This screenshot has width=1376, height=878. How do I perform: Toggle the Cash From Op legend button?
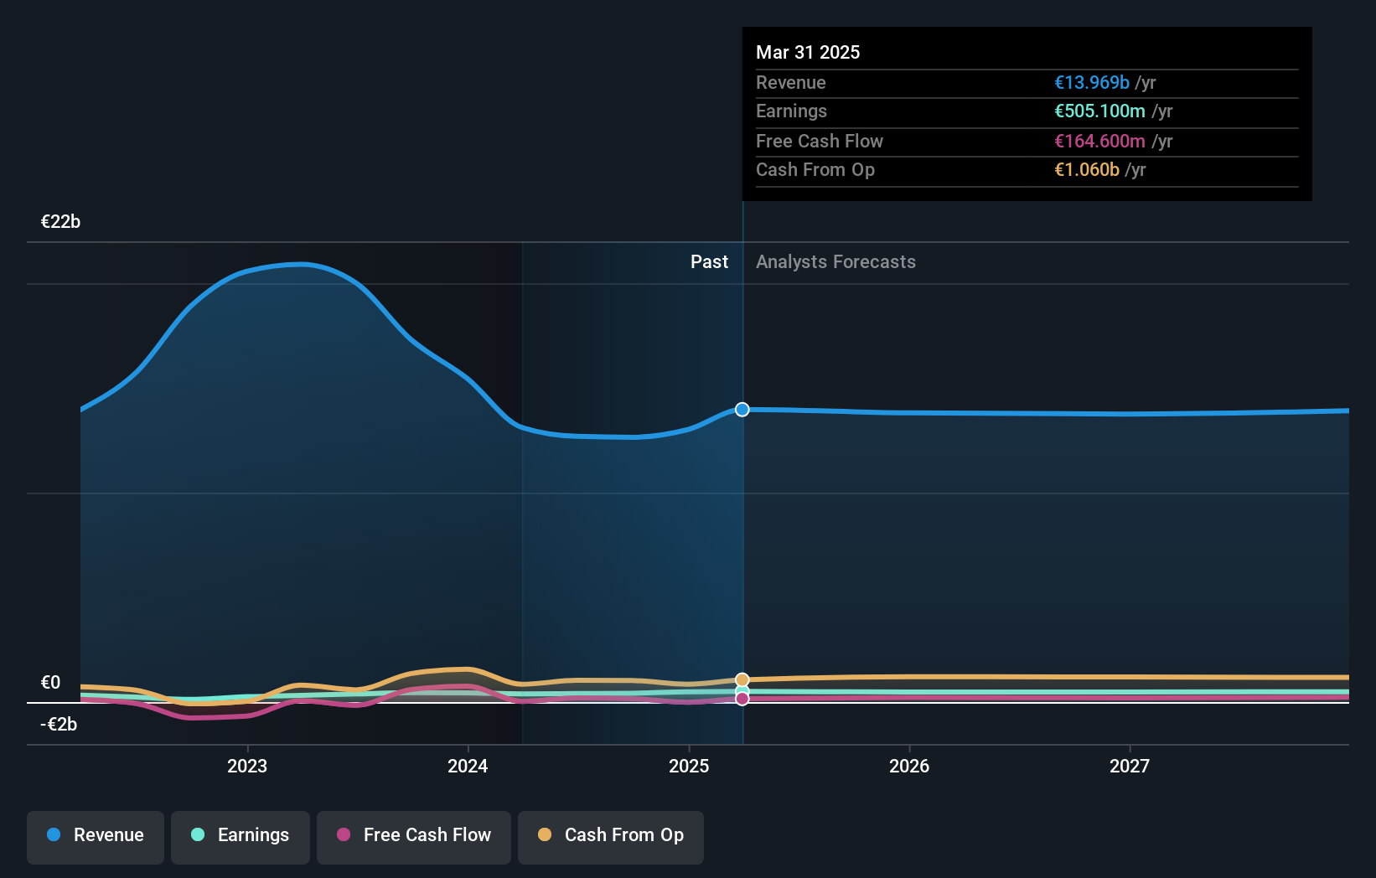(611, 837)
